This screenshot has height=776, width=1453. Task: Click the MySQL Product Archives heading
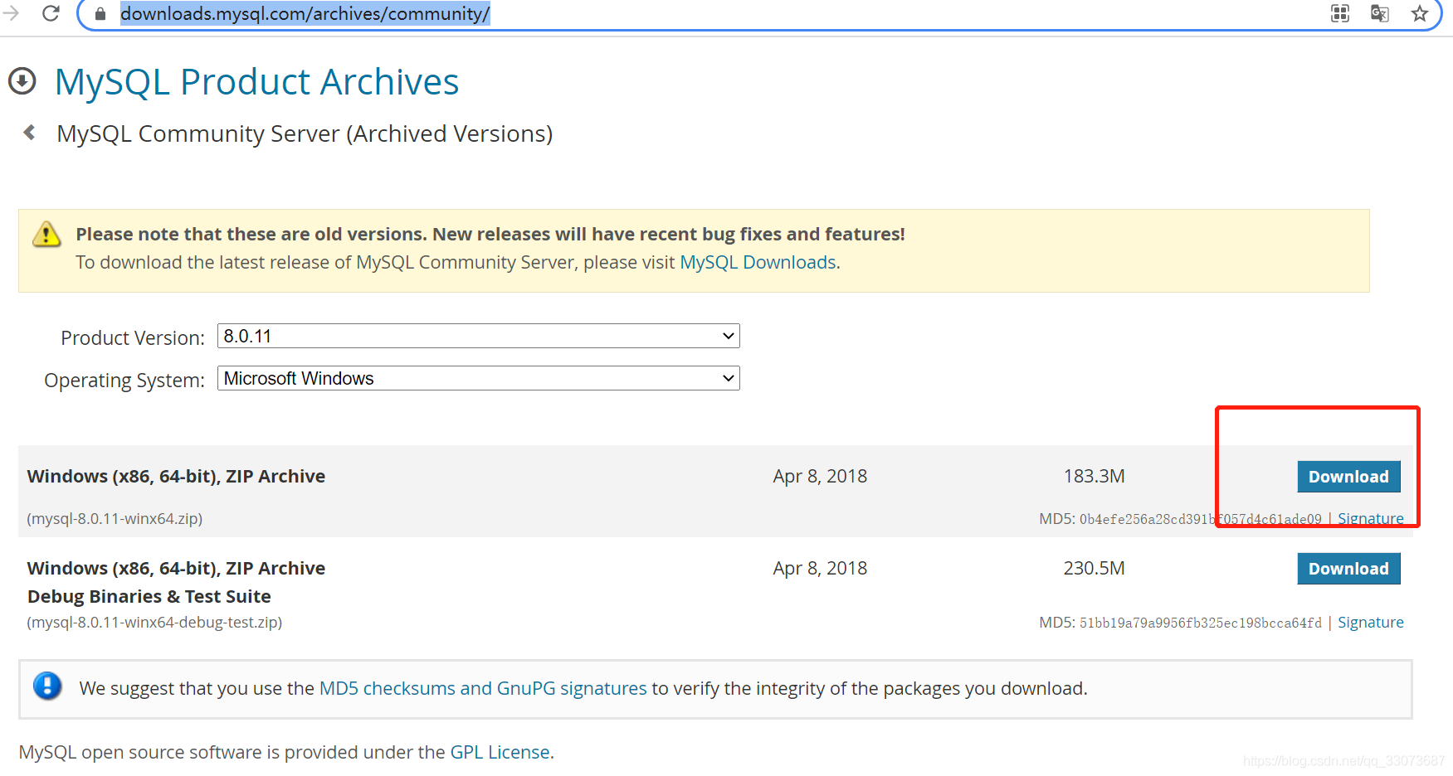point(256,82)
